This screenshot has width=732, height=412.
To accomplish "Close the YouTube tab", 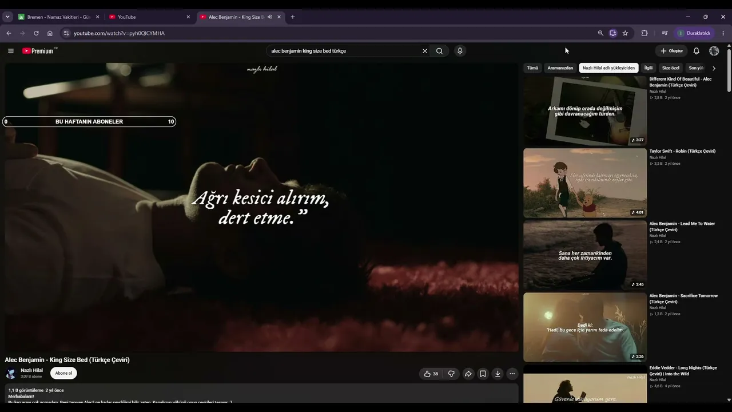I will pos(188,17).
